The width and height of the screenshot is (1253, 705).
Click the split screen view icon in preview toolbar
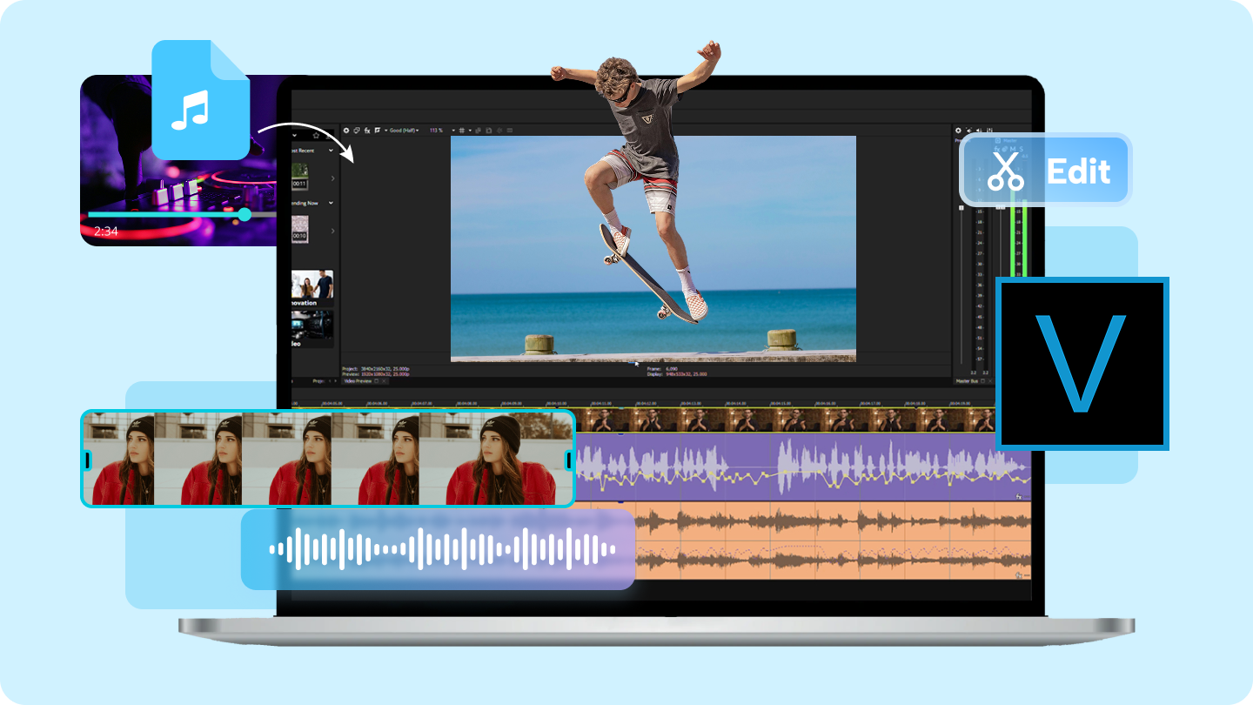tap(378, 131)
